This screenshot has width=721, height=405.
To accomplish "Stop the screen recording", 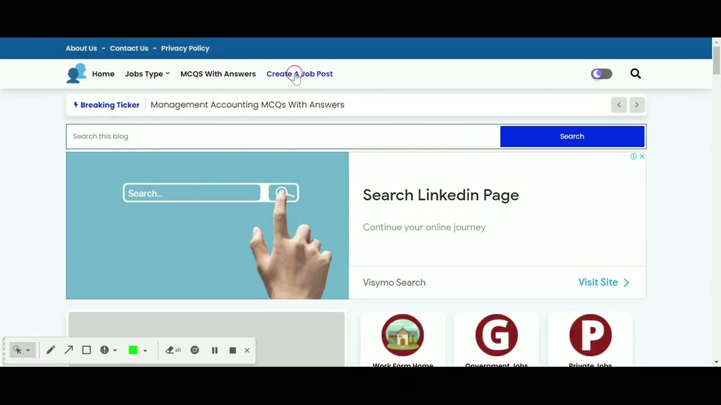I will click(x=233, y=350).
